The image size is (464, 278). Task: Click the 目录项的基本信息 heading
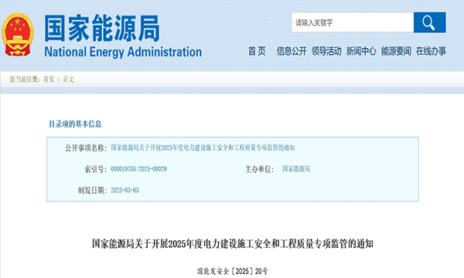[75, 124]
